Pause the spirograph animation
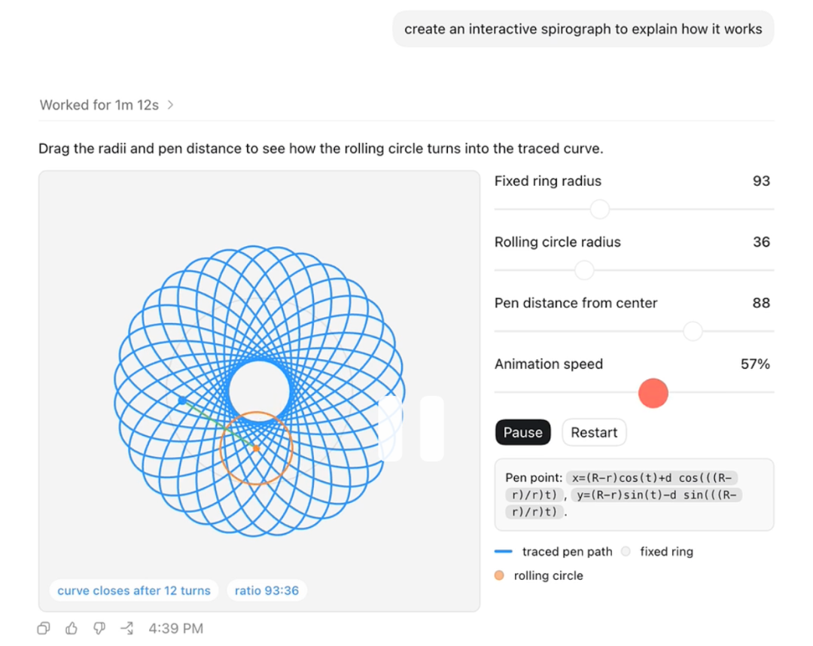813x646 pixels. [x=522, y=432]
